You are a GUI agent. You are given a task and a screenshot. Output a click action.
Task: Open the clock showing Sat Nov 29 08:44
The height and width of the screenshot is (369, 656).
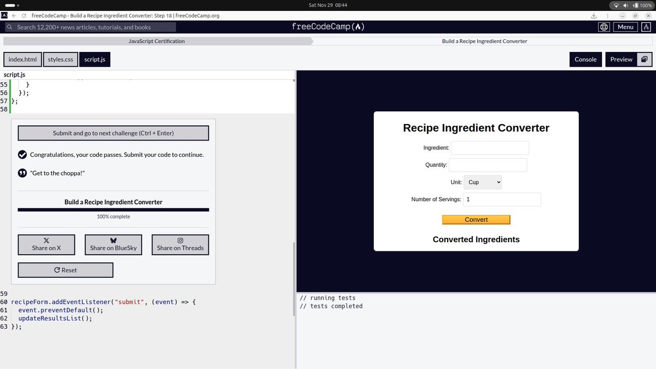pyautogui.click(x=328, y=5)
